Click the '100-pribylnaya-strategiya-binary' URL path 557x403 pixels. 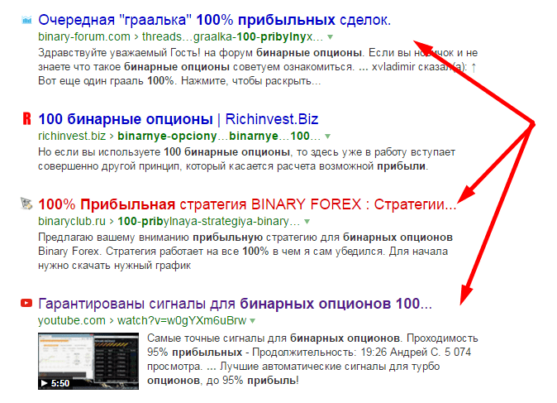209,221
